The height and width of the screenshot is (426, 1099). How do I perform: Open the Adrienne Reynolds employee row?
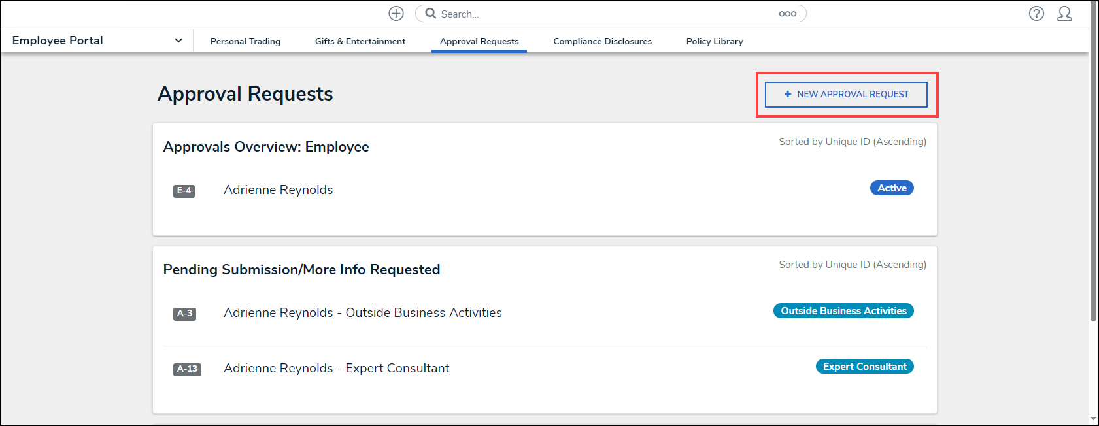[x=545, y=190]
